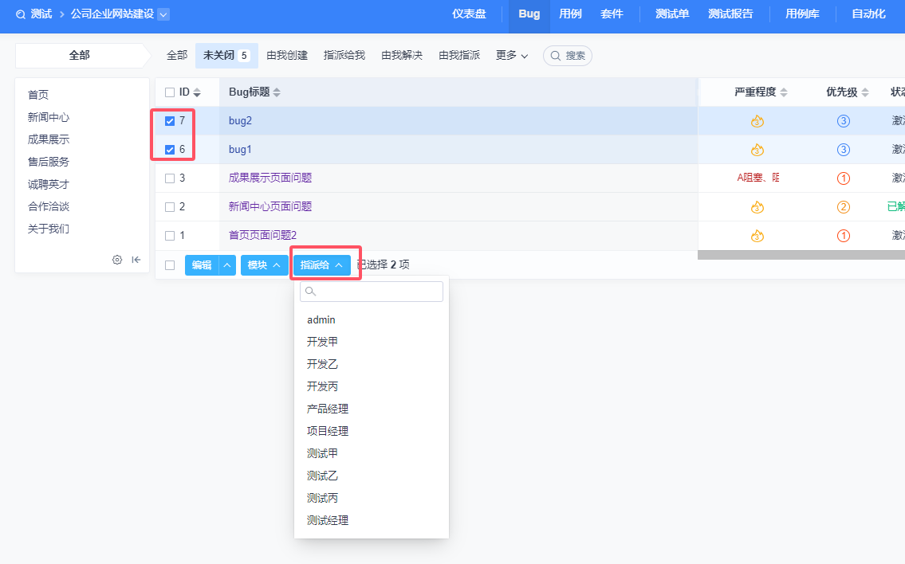Open the project switcher dropdown next to 公司企业网站建设
This screenshot has width=905, height=564.
pos(163,14)
